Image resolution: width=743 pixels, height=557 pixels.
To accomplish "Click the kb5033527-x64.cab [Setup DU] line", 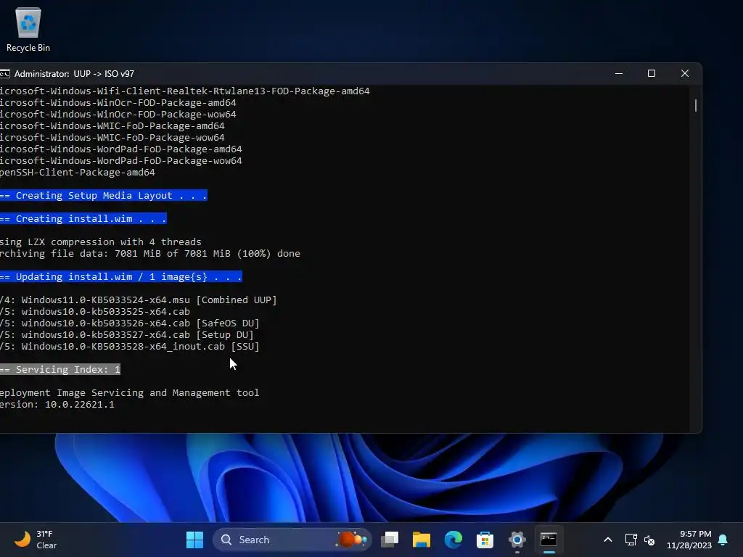I will pyautogui.click(x=127, y=335).
